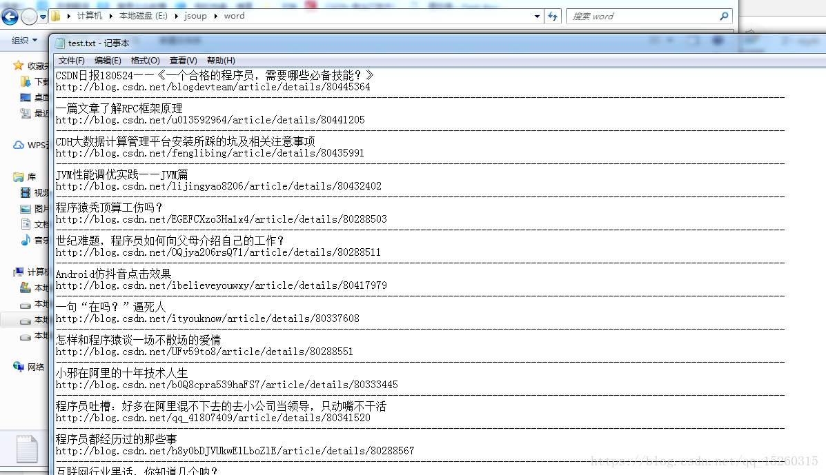Click the URL ending in details/80441205
The image size is (826, 475).
[x=210, y=120]
